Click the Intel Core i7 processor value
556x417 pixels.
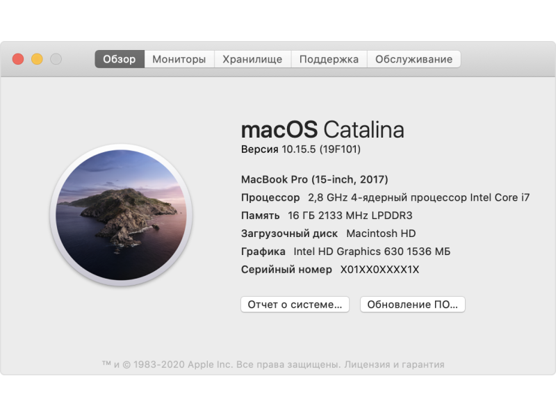(x=419, y=197)
